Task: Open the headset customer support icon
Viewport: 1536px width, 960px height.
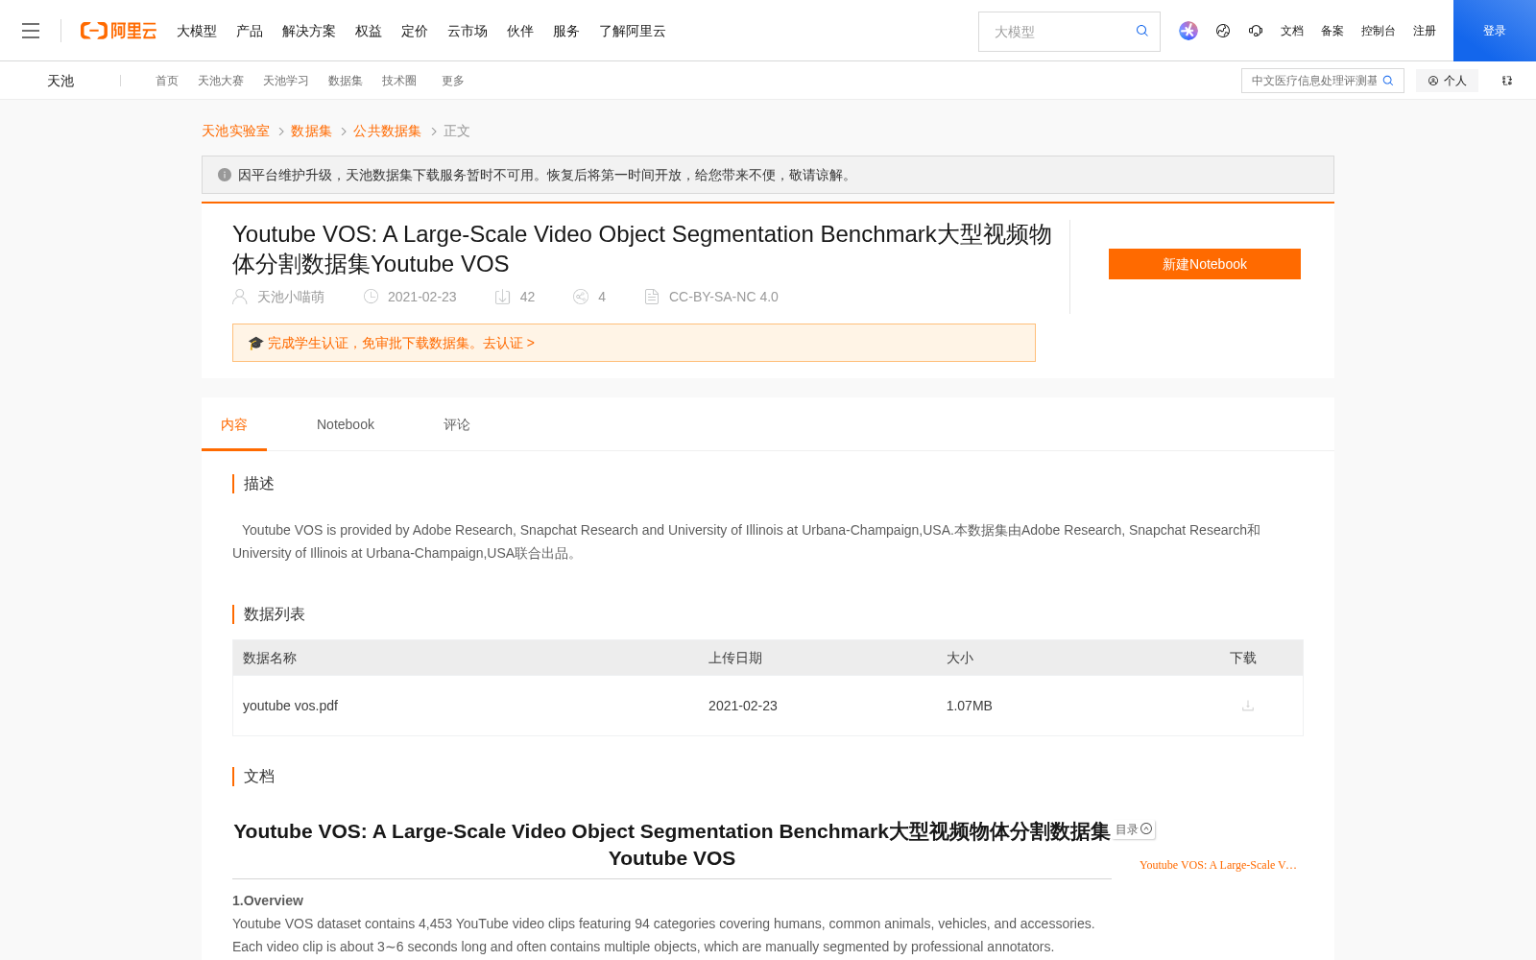Action: [x=1256, y=31]
